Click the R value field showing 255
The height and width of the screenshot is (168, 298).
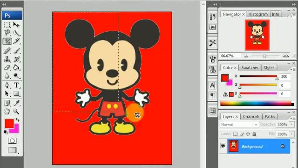click(284, 77)
